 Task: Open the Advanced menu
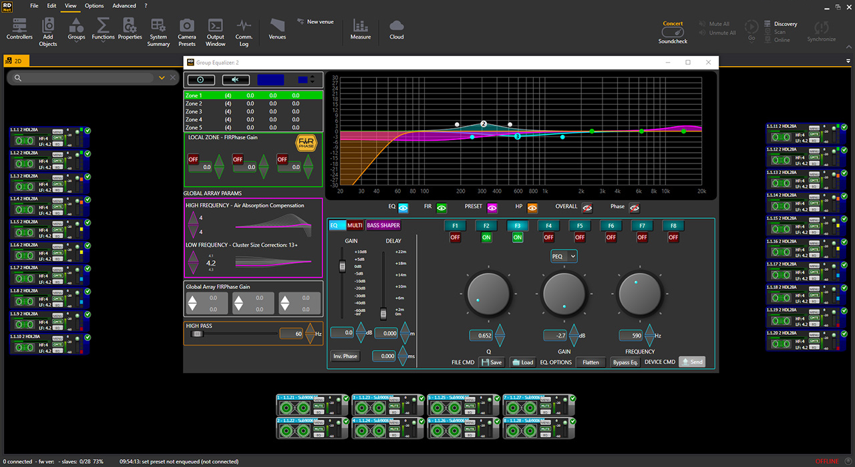[124, 6]
